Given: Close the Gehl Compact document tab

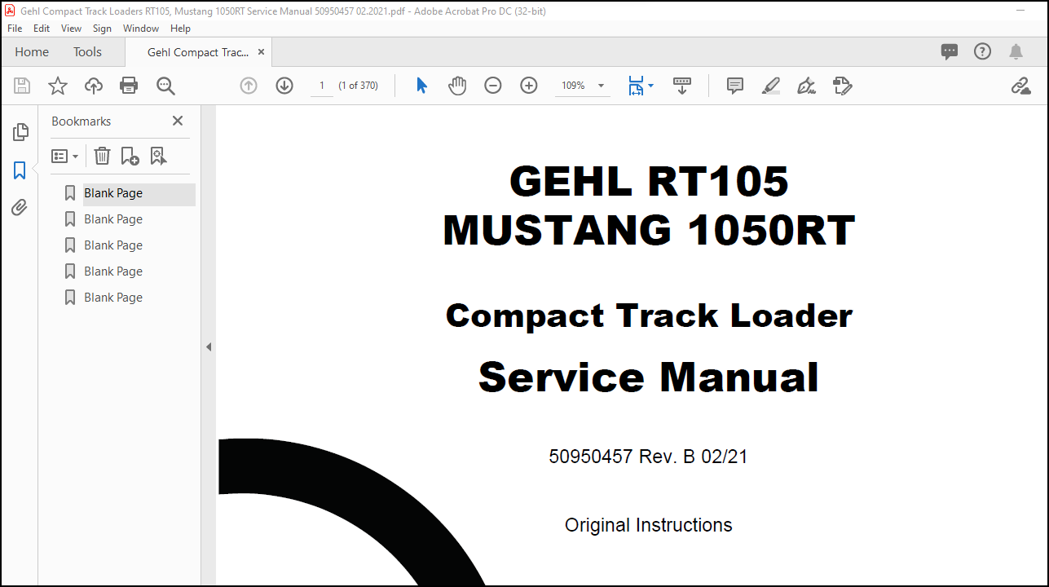Looking at the screenshot, I should pos(261,52).
